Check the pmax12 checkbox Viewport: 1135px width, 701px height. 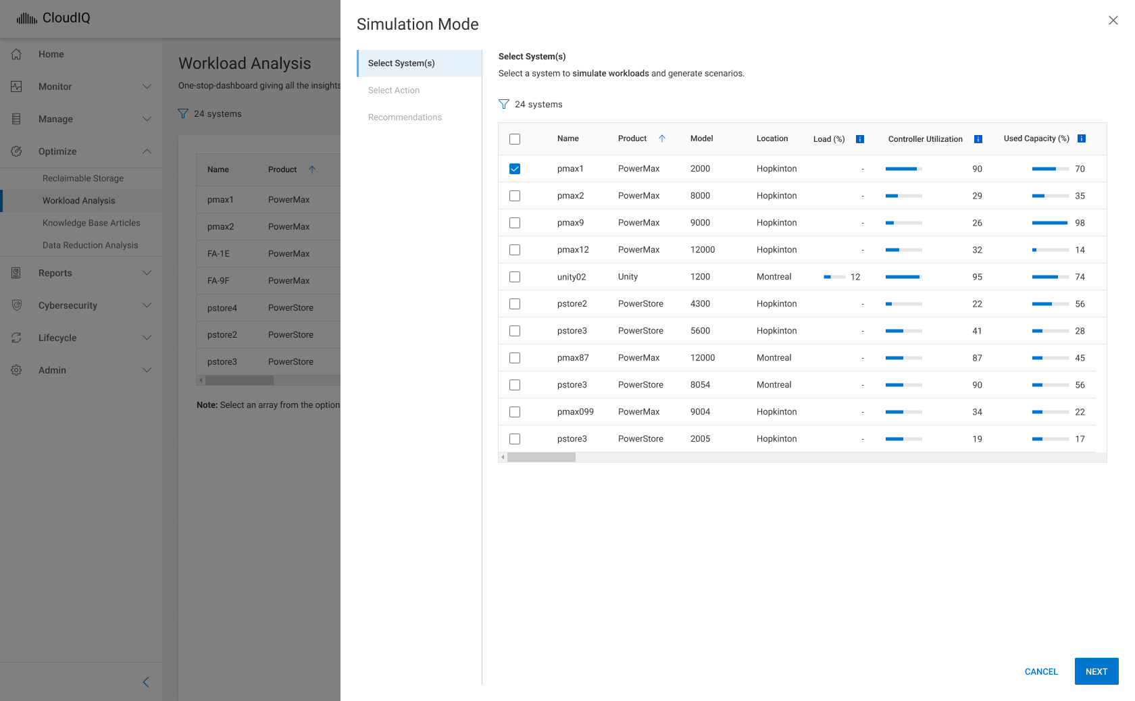(515, 250)
